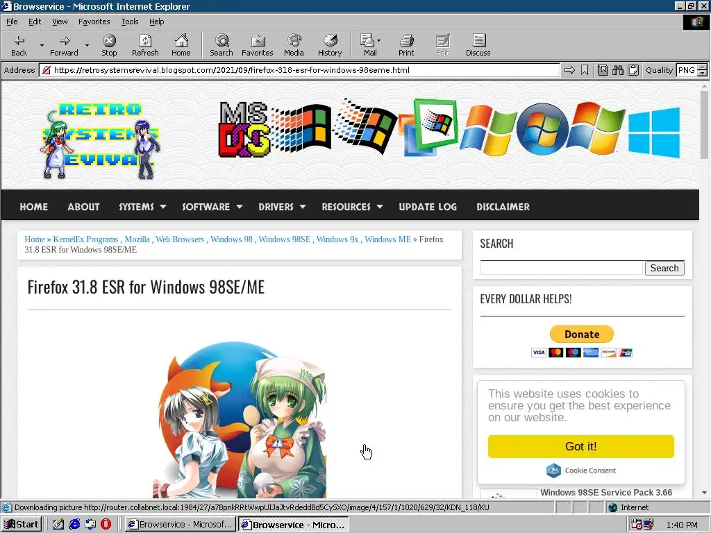
Task: Open the UPDATE LOG nav link
Action: [428, 207]
